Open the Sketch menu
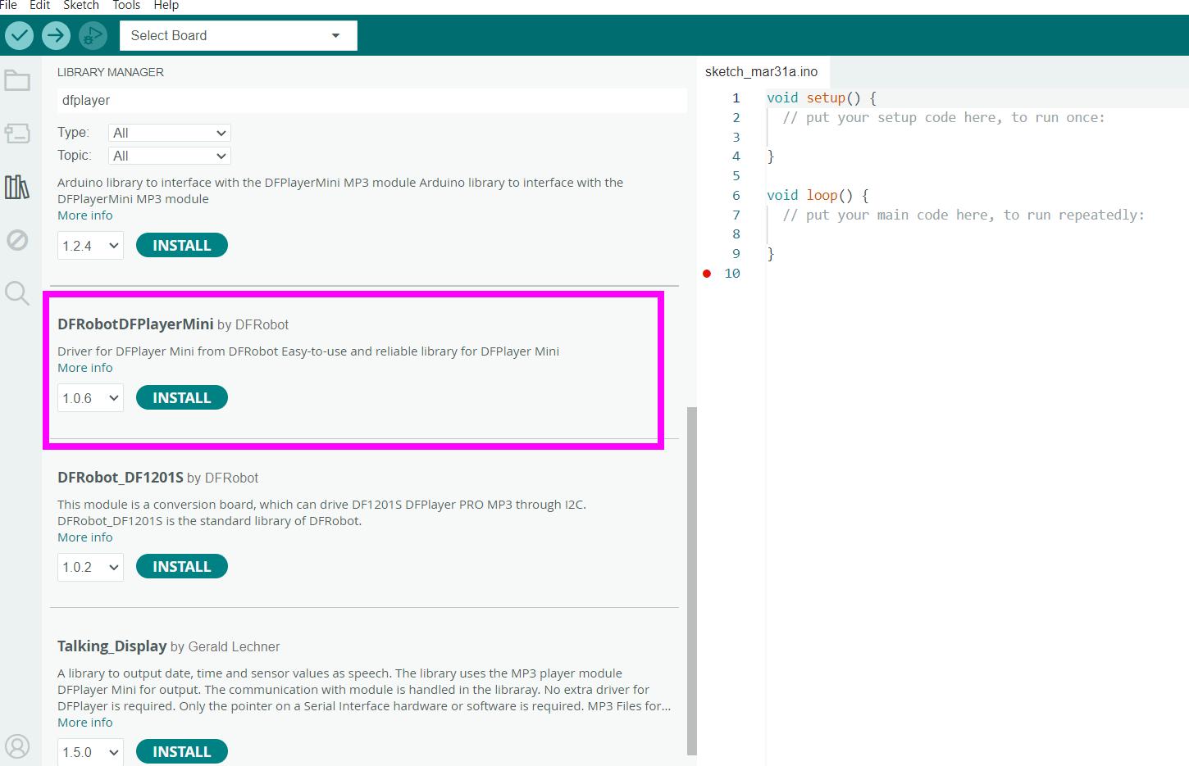The height and width of the screenshot is (766, 1189). click(81, 5)
